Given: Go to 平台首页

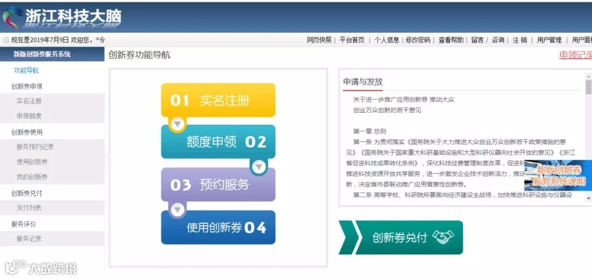Looking at the screenshot, I should pos(352,40).
